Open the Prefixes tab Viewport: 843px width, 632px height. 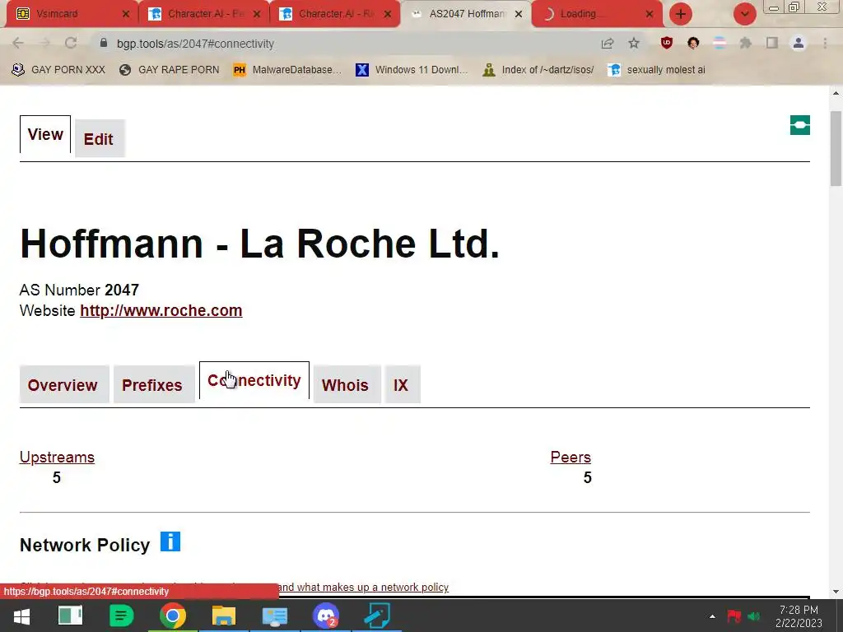coord(152,385)
